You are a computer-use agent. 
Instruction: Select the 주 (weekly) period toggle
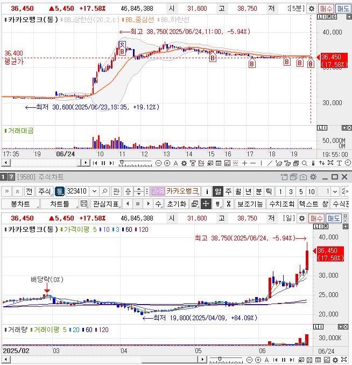pyautogui.click(x=228, y=191)
